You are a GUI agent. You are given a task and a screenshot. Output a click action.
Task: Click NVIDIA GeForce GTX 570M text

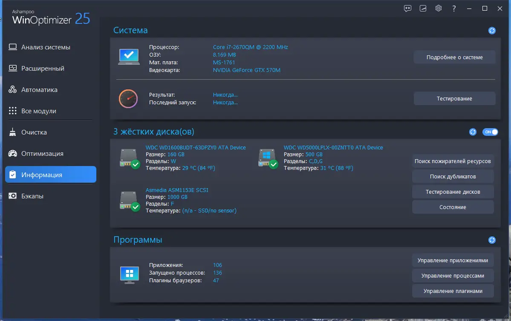coord(246,70)
